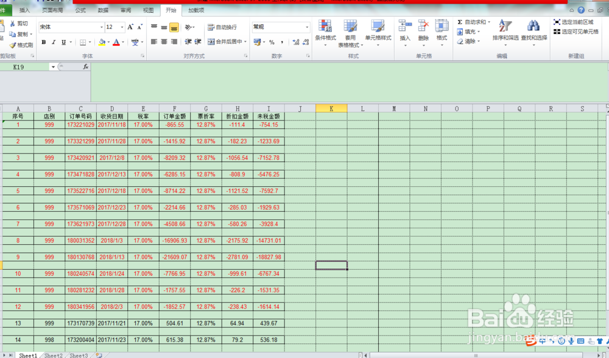
Task: Apply the accounting number format icon
Action: [x=257, y=42]
